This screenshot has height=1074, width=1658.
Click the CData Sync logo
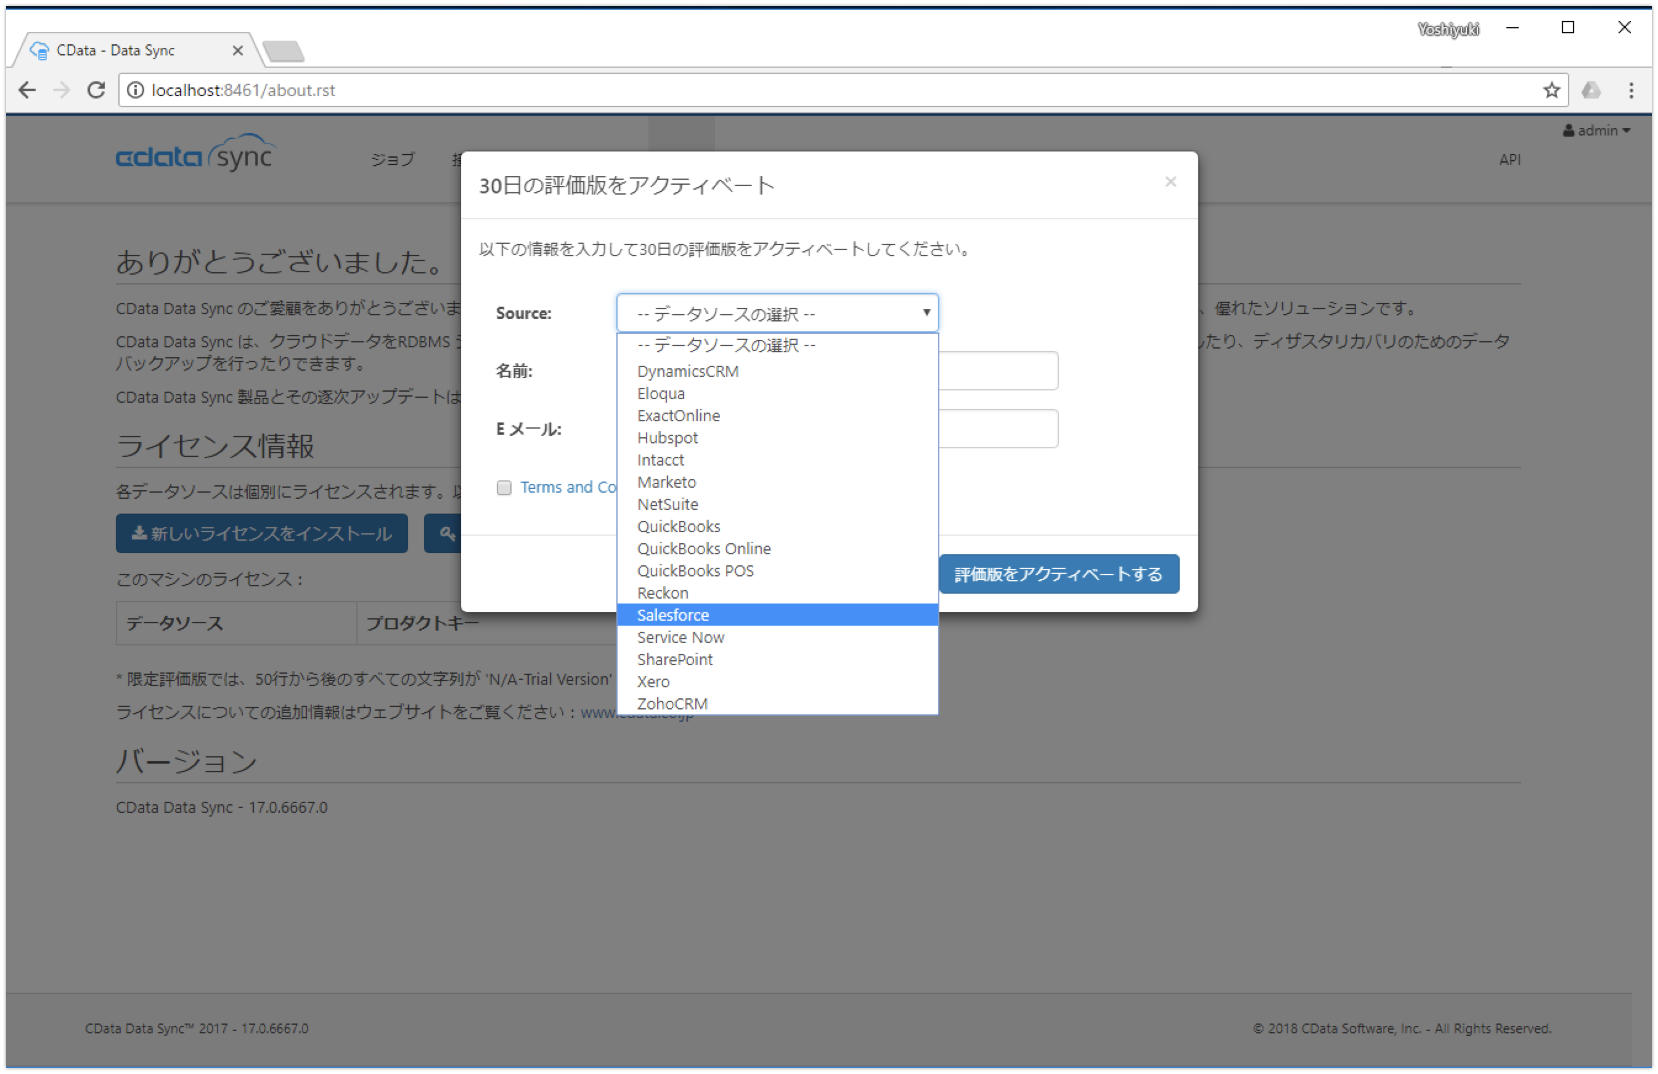coord(196,155)
